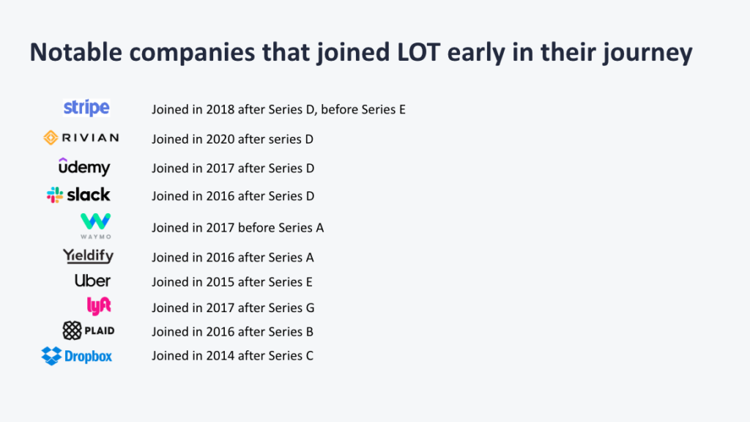Click the 'Joined in 2015 after Series E' text
Viewport: 750px width, 422px height.
pyautogui.click(x=232, y=282)
